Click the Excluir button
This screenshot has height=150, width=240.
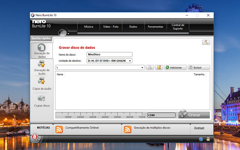[x=199, y=68]
